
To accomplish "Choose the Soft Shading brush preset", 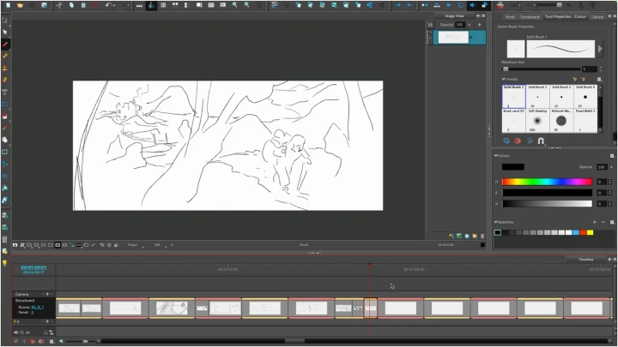I will pyautogui.click(x=537, y=119).
